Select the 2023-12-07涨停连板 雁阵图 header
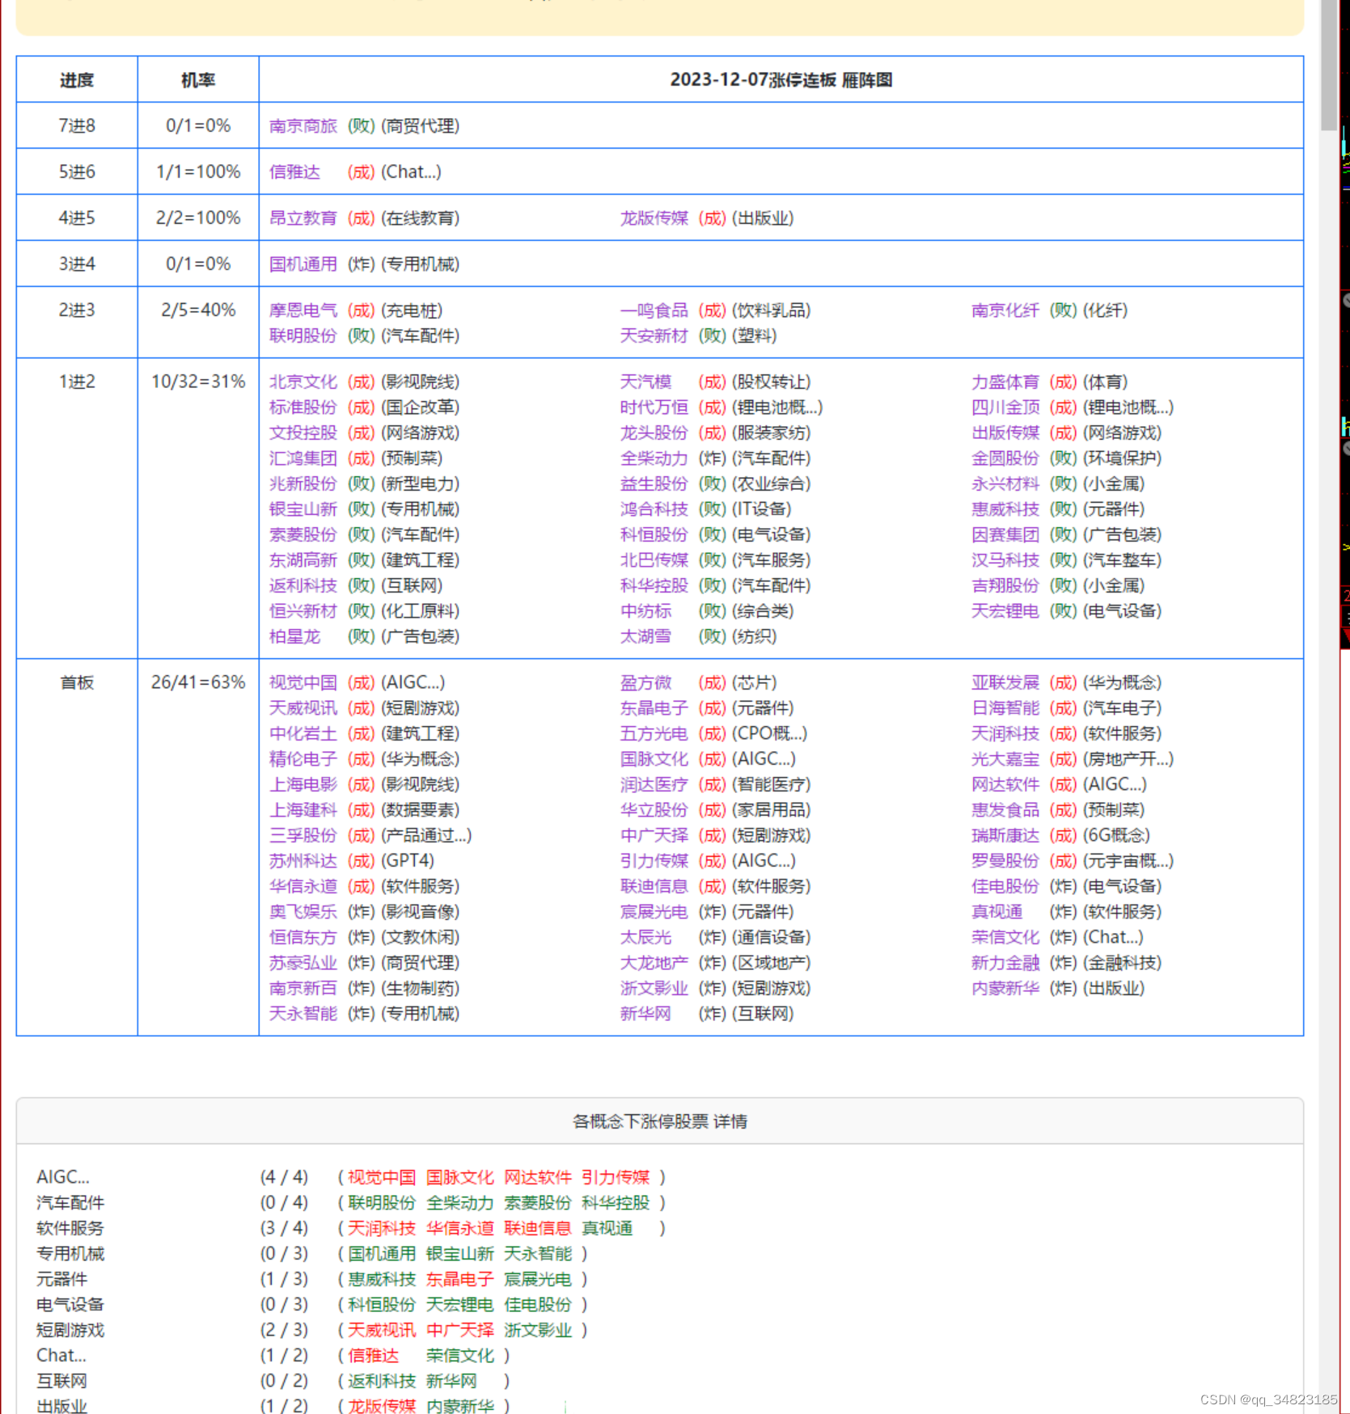The image size is (1350, 1414). (781, 80)
